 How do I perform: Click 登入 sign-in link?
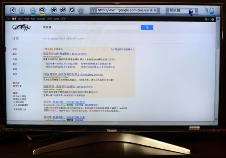point(207,19)
